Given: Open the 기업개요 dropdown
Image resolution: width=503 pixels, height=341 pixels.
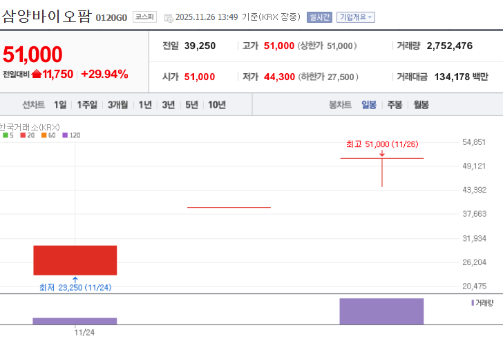Looking at the screenshot, I should pyautogui.click(x=355, y=17).
